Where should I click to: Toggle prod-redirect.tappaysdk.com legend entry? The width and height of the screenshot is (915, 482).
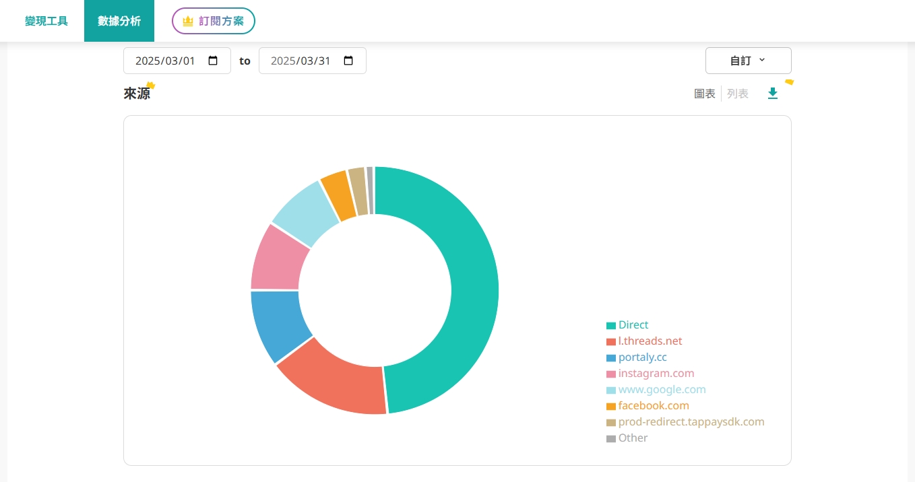[685, 422]
